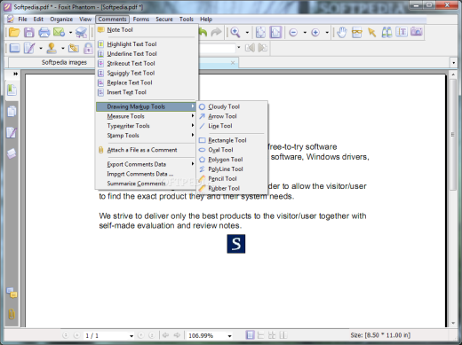The image size is (462, 345).
Task: Open the Forms menu
Action: (x=141, y=20)
